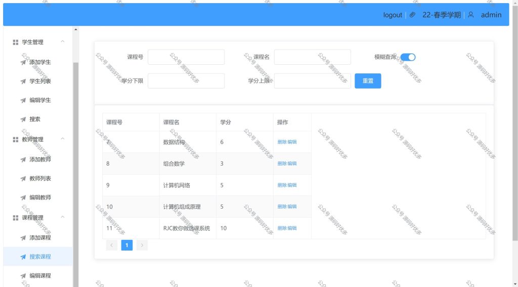Image resolution: width=518 pixels, height=287 pixels.
Task: Open the 搜索 menu item under 学生管理
Action: [38, 119]
